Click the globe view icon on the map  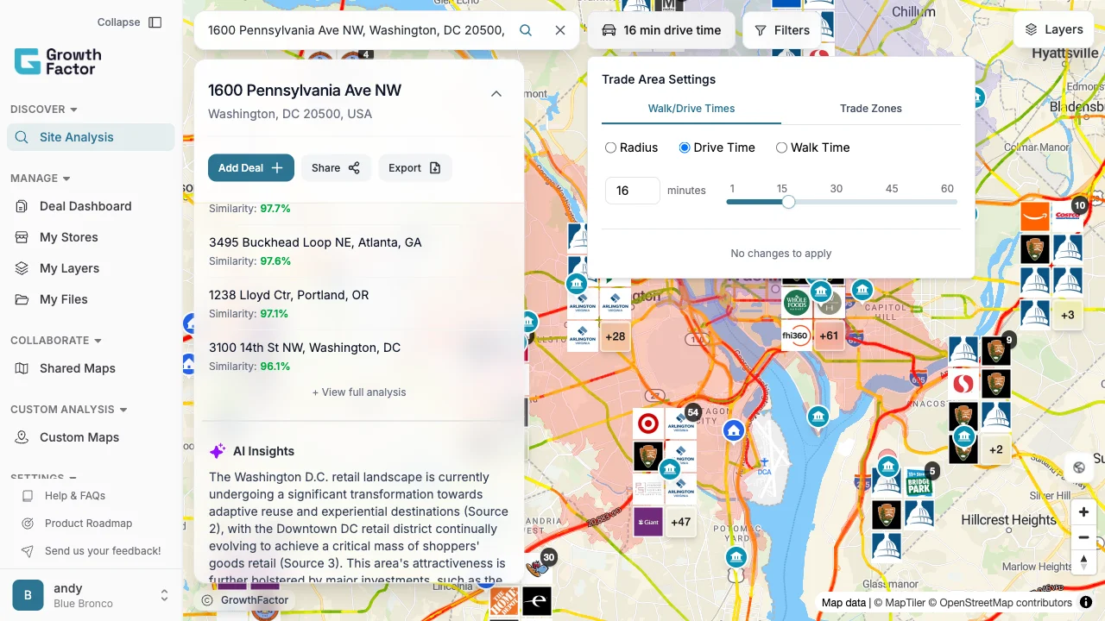(1079, 467)
